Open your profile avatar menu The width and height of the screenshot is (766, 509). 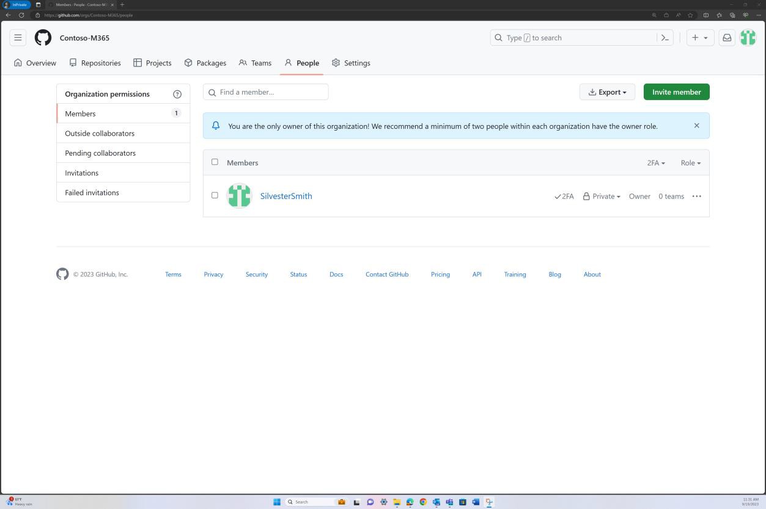(x=748, y=37)
